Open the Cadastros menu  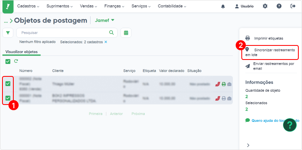[28, 6]
